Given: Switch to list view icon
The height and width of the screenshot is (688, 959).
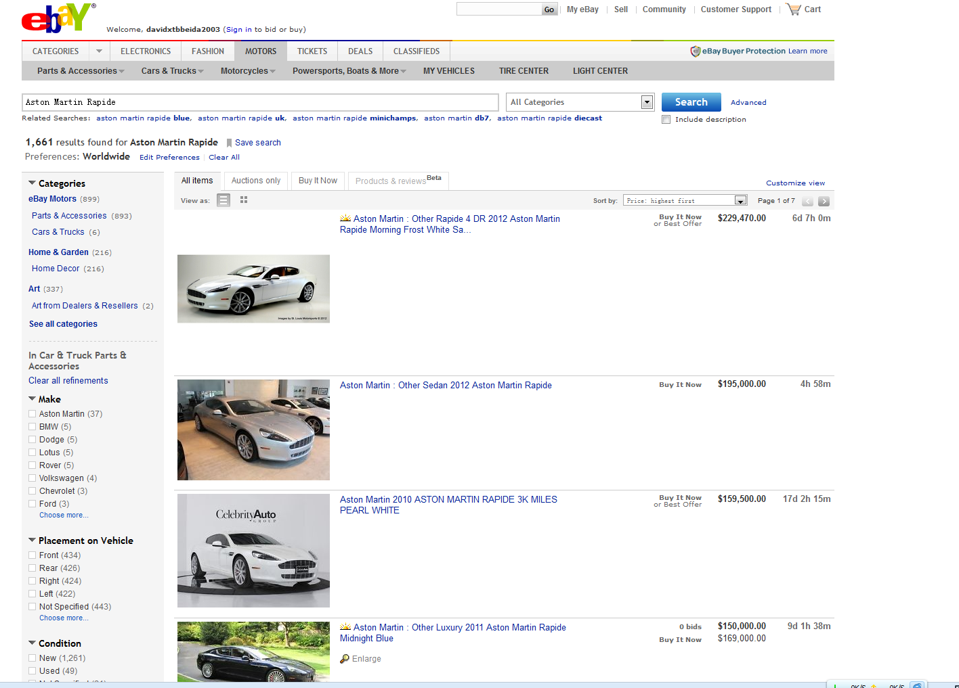Looking at the screenshot, I should (223, 200).
